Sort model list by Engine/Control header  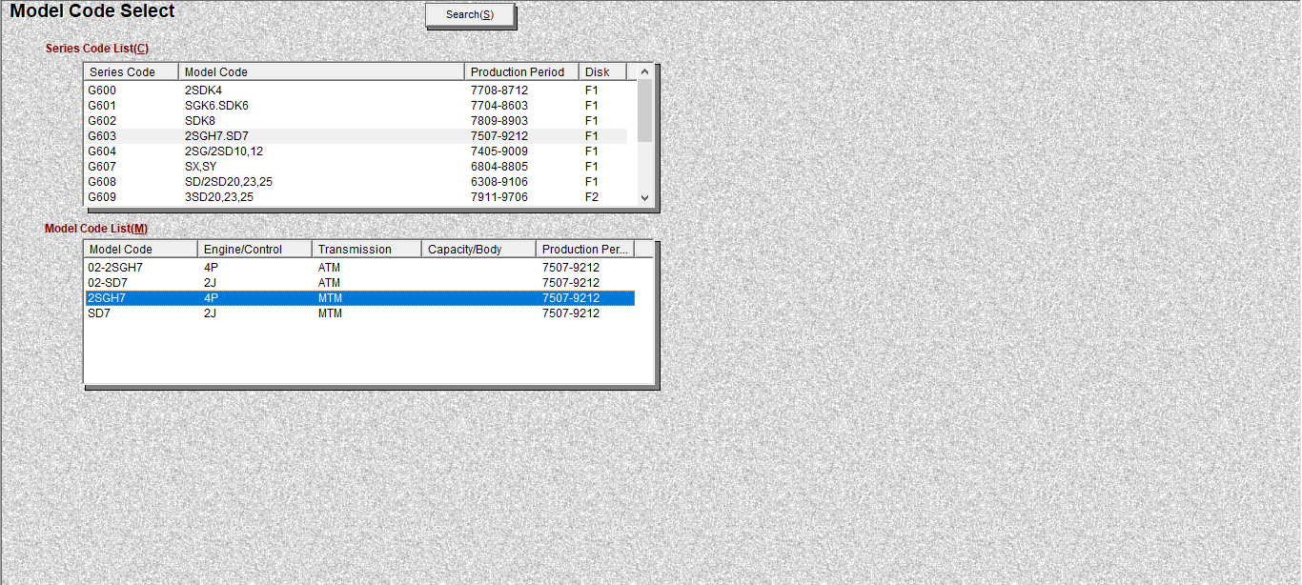point(254,250)
